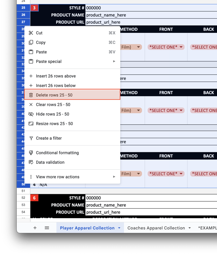This screenshot has width=217, height=255.
Task: Click the trash icon for Delete rows
Action: pyautogui.click(x=31, y=95)
